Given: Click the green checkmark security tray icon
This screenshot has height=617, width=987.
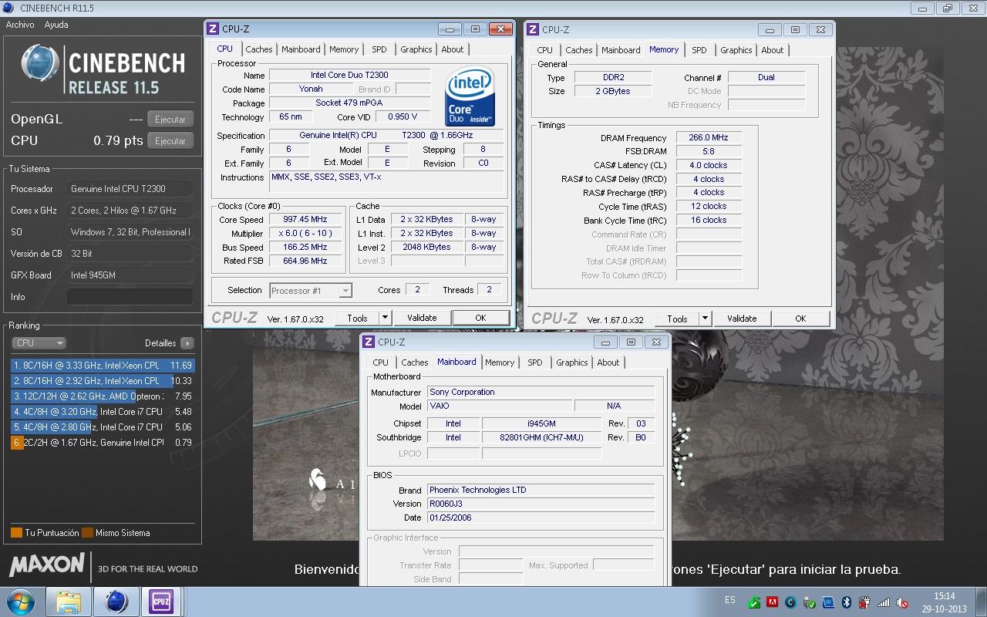Looking at the screenshot, I should [753, 602].
